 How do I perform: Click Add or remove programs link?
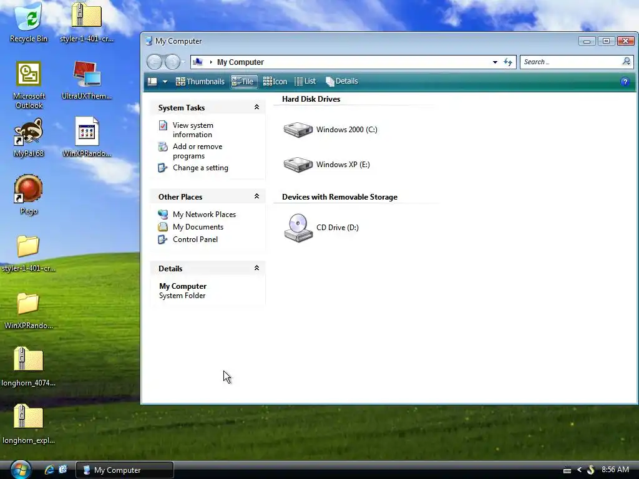[x=190, y=151]
